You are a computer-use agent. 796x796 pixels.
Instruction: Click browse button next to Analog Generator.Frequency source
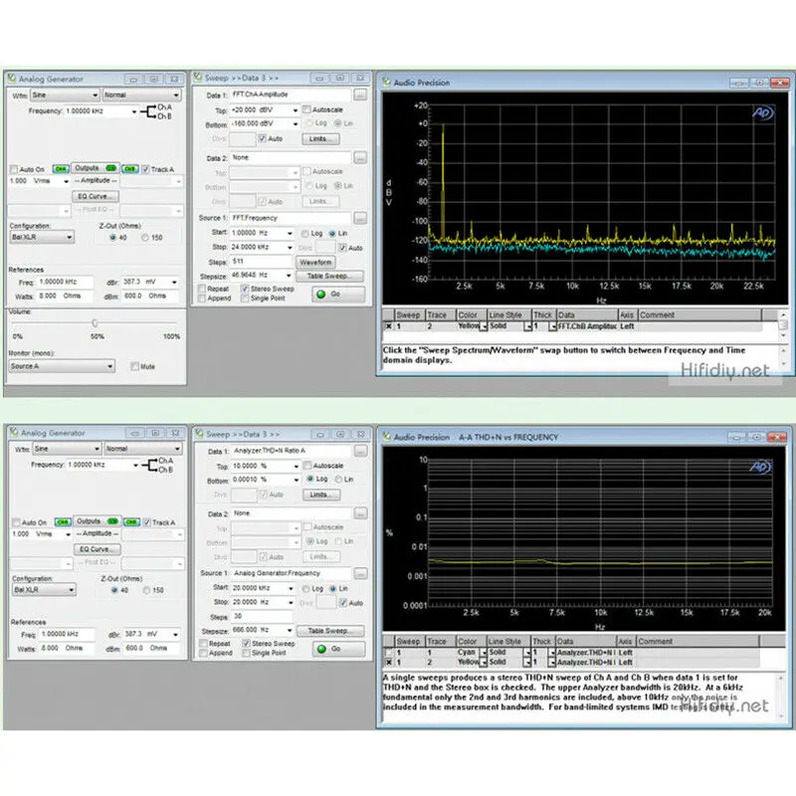[x=360, y=574]
